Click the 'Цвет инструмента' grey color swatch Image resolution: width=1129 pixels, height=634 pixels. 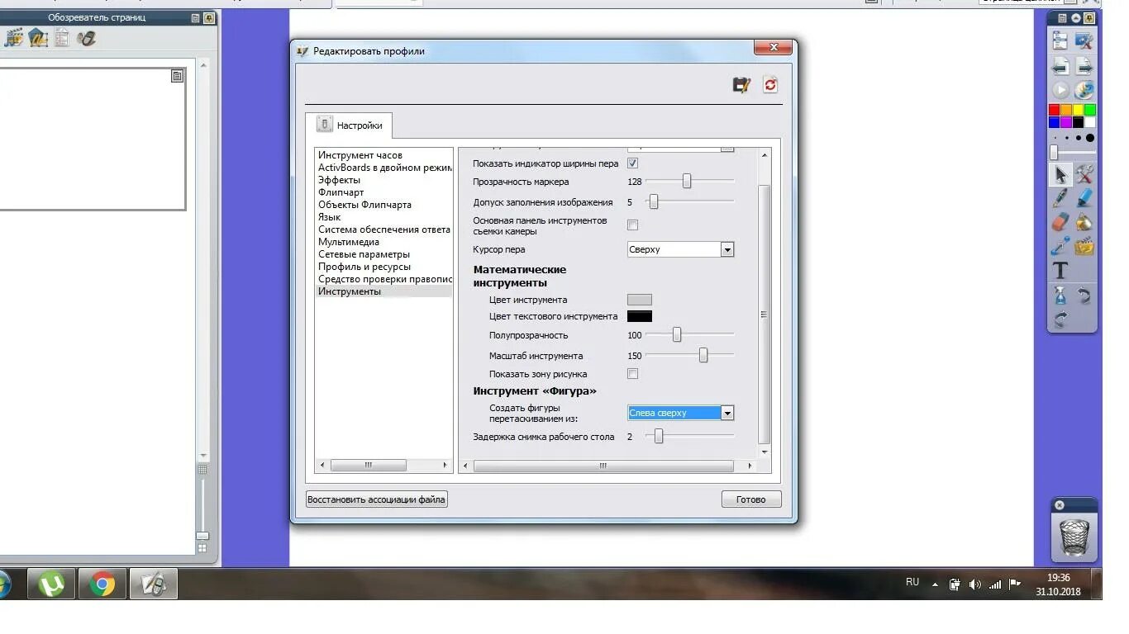[640, 300]
